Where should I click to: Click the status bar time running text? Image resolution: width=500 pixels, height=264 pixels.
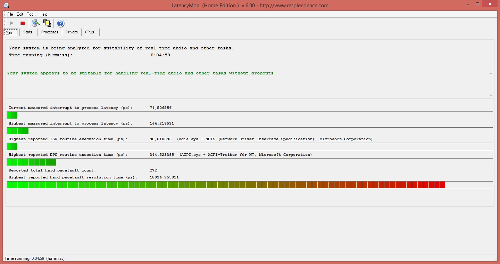coord(34,258)
